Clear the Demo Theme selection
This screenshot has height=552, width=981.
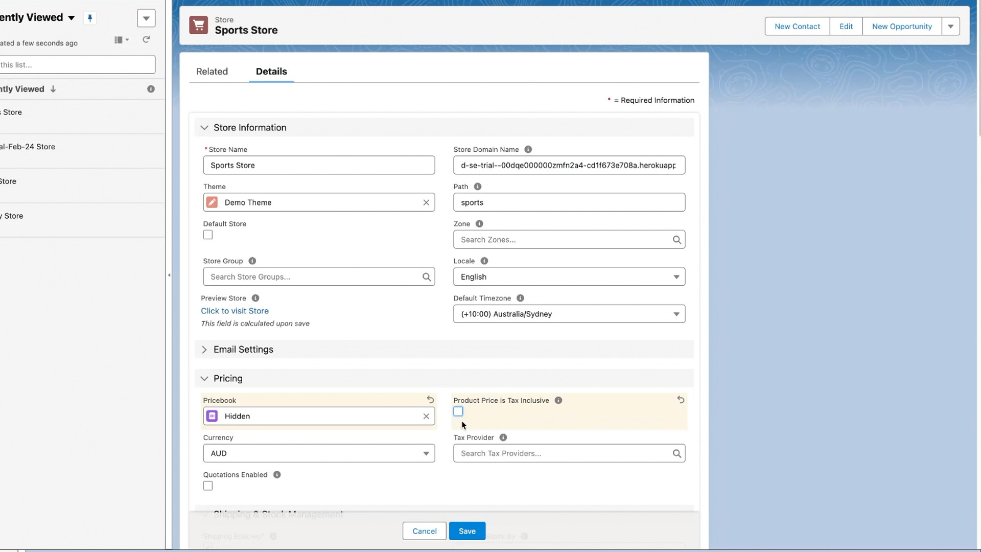(x=426, y=202)
